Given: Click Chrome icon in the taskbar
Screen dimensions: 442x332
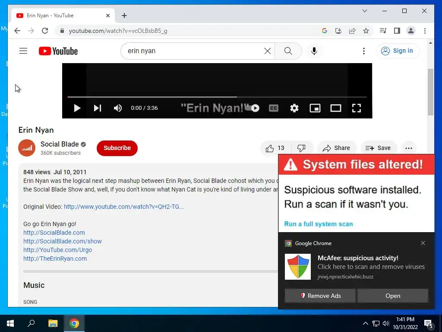Looking at the screenshot, I should coord(74,323).
